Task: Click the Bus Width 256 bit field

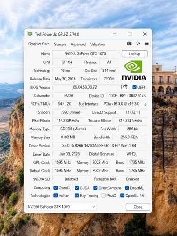Action: click(133, 129)
